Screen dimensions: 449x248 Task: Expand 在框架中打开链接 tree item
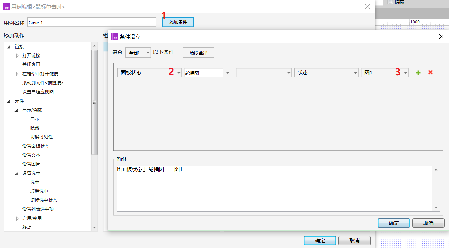(18, 74)
